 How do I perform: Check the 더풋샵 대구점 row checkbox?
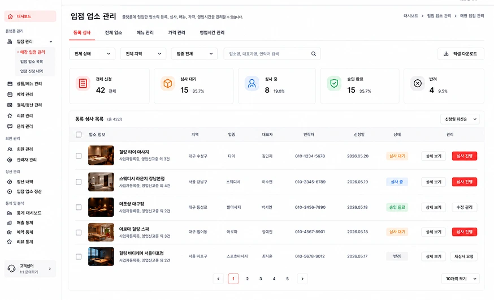79,207
